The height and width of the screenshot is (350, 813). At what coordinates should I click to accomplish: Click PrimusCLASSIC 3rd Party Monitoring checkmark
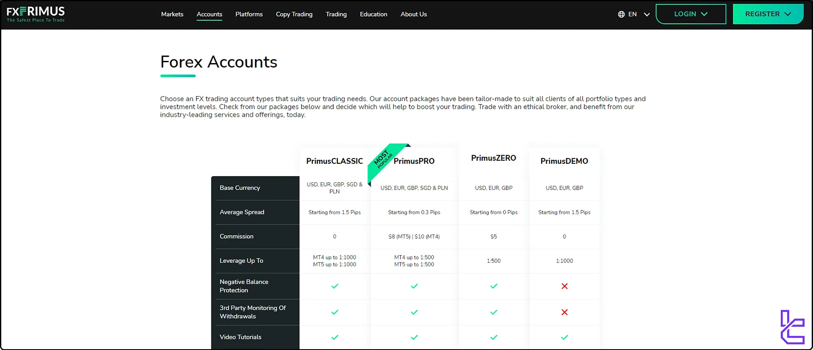coord(335,312)
